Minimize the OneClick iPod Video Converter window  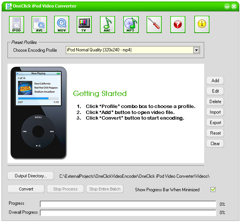(227, 6)
